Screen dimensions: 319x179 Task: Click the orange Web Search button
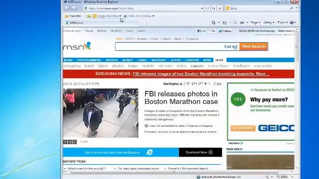[254, 46]
